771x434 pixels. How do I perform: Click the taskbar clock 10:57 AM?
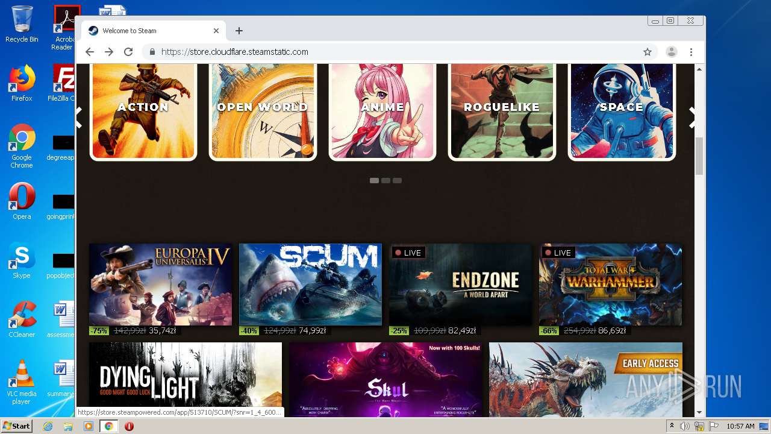[740, 426]
